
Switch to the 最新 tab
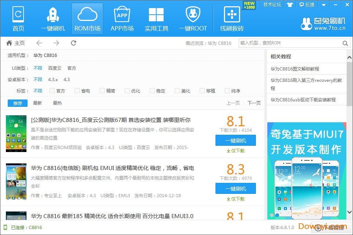pyautogui.click(x=38, y=103)
